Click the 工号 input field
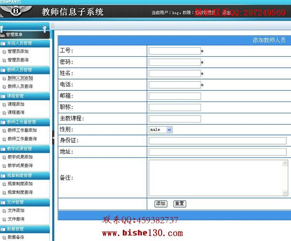This screenshot has width=291, height=241. [x=175, y=51]
